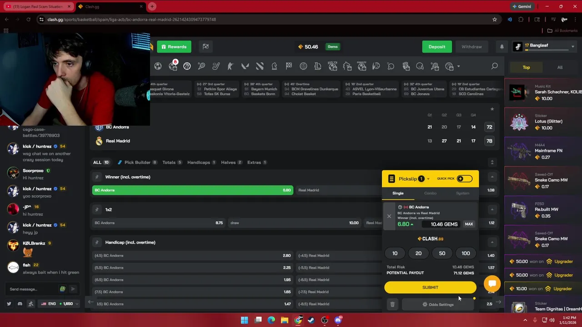This screenshot has height=327, width=582.
Task: Pin the Winner (incl. overtime) market
Action: [x=97, y=177]
